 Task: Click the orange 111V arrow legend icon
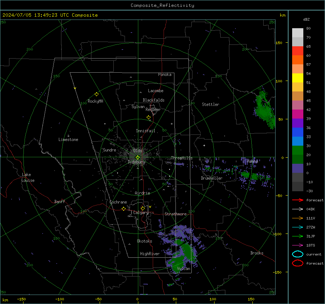click(x=298, y=218)
